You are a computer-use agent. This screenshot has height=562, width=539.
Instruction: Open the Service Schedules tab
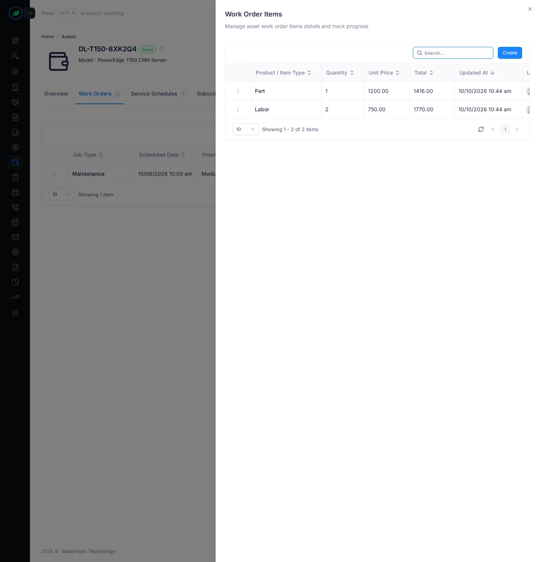point(159,94)
